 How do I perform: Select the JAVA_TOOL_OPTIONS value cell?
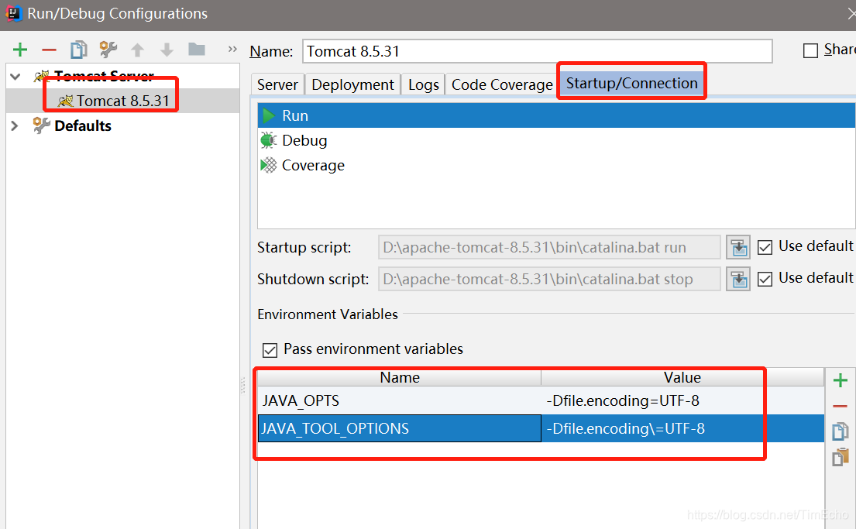[682, 428]
